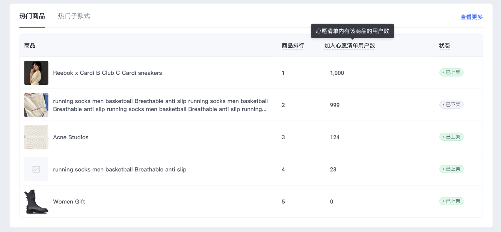Click the Reebok x Cardi B product name

coord(107,73)
